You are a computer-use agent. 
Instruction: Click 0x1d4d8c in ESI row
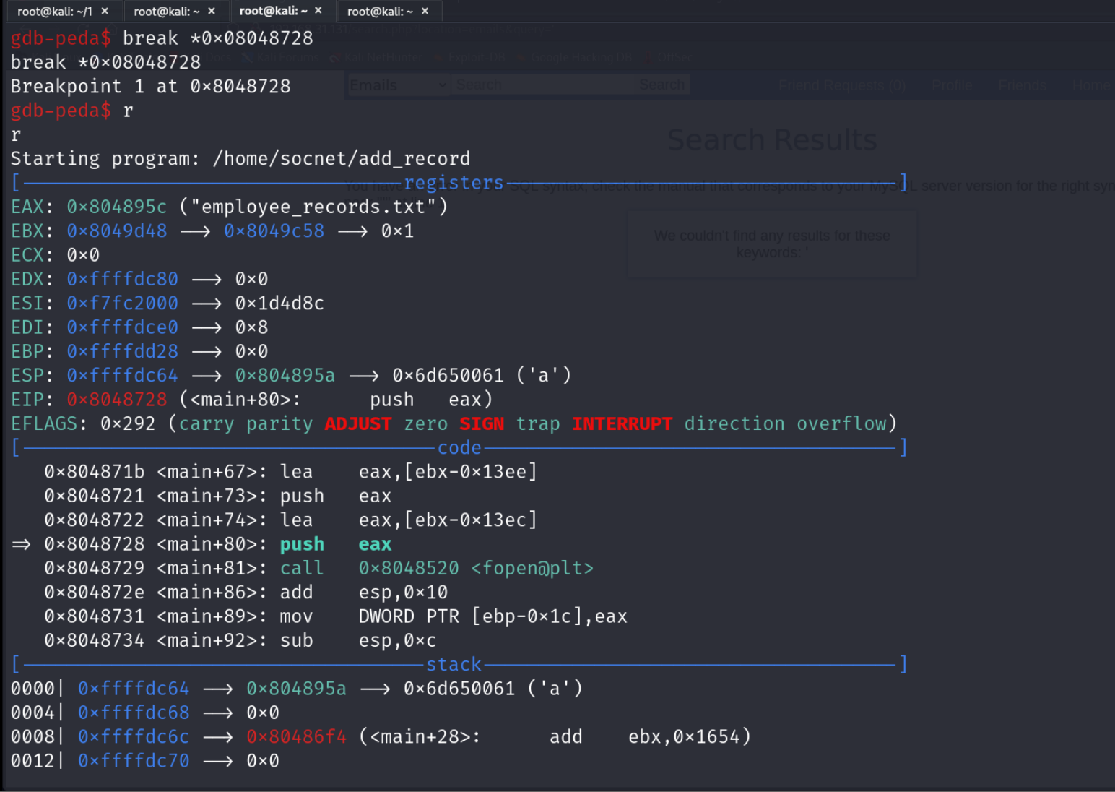[279, 303]
